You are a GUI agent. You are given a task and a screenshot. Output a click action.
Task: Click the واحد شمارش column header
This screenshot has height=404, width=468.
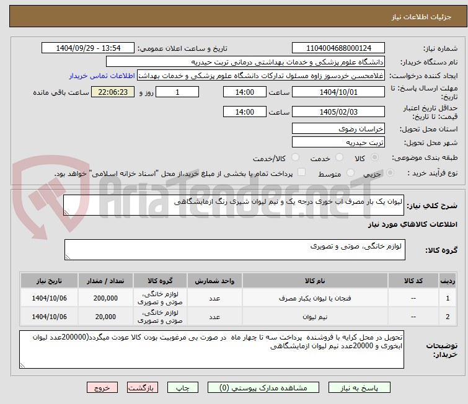214,281
